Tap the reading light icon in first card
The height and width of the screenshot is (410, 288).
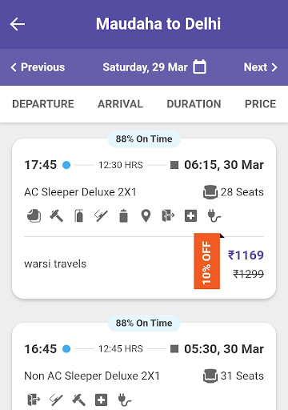point(101,215)
